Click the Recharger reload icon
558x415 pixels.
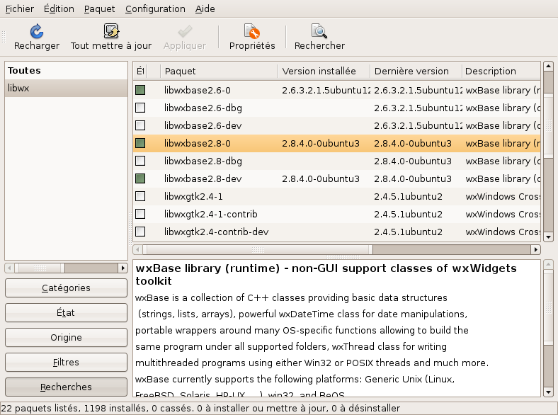pyautogui.click(x=37, y=31)
